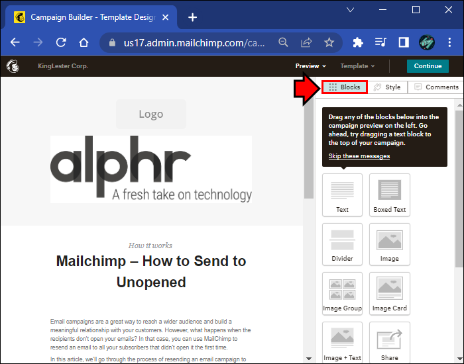The image size is (464, 364).
Task: Open the Extensions puzzle icon
Action: (x=358, y=42)
